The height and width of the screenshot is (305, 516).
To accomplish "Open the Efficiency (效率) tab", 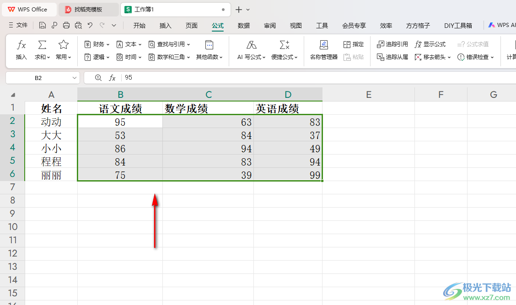I will 386,26.
